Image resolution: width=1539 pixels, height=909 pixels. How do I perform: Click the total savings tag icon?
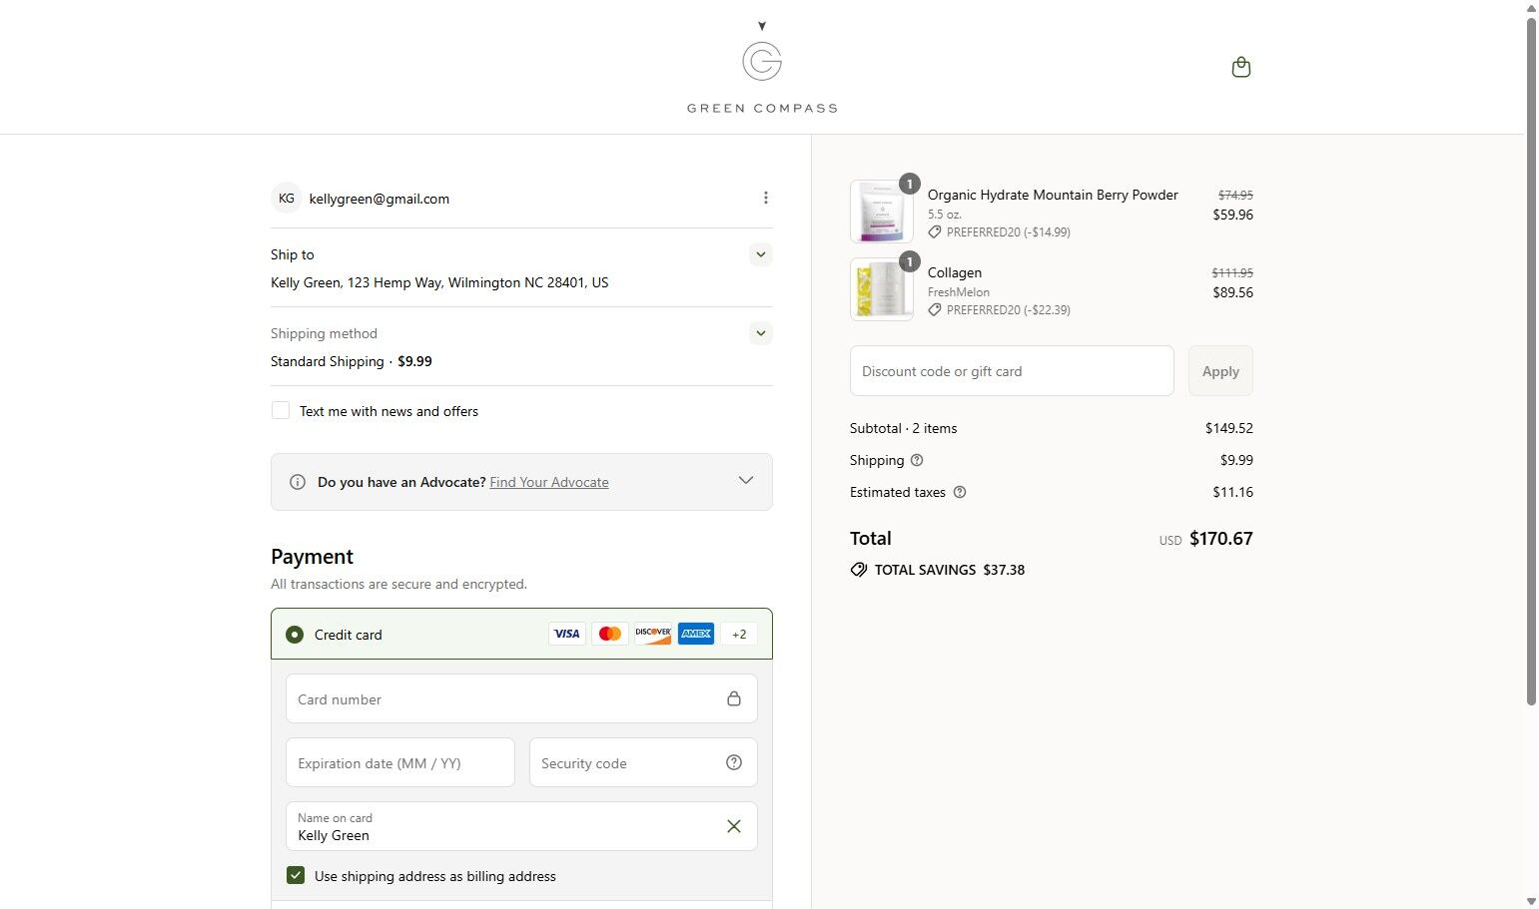coord(858,570)
